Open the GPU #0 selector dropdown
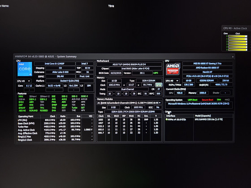251x188 pixels. [172, 81]
